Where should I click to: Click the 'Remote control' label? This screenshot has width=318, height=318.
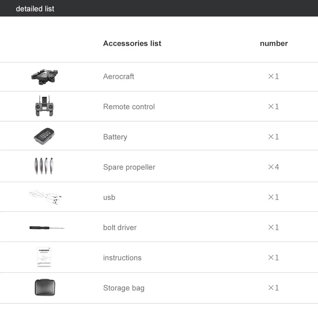click(129, 107)
